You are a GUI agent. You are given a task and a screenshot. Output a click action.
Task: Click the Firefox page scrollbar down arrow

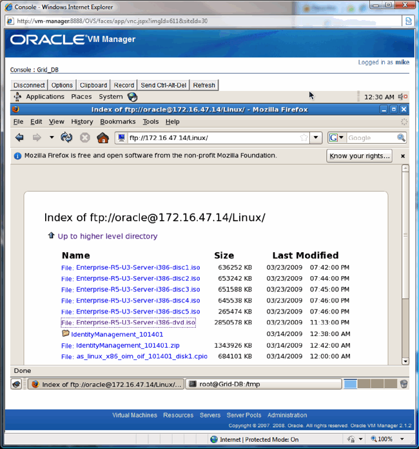click(405, 361)
